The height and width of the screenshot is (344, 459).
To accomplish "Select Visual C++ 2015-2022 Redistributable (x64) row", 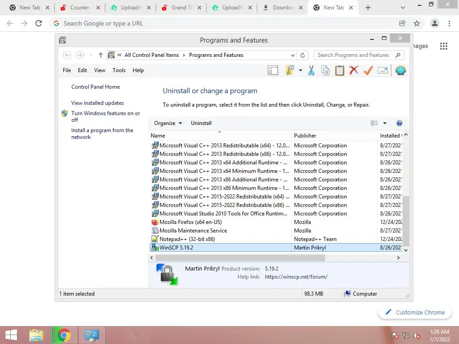I will (276, 197).
